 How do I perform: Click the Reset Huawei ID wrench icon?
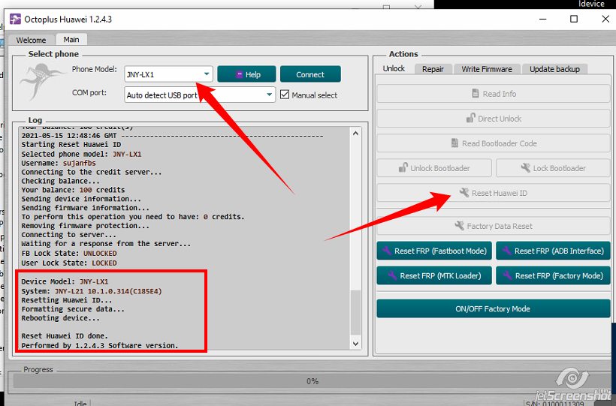(464, 192)
